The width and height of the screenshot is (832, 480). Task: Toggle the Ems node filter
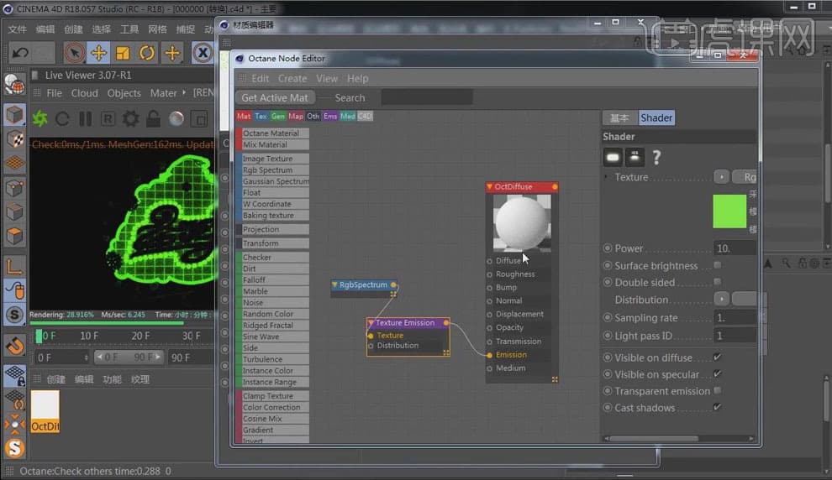330,116
